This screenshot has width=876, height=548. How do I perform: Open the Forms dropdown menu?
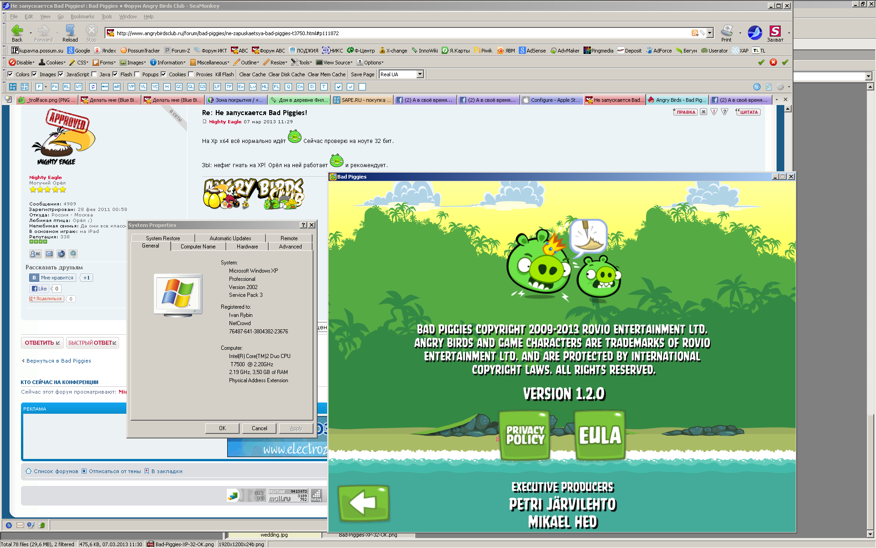[104, 63]
